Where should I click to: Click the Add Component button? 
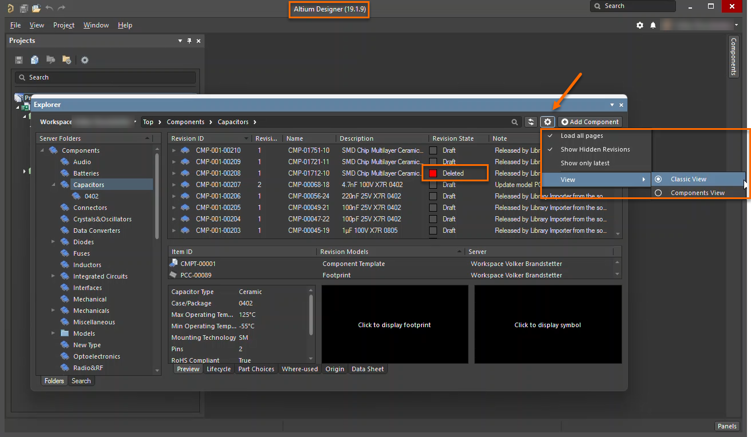pyautogui.click(x=590, y=122)
